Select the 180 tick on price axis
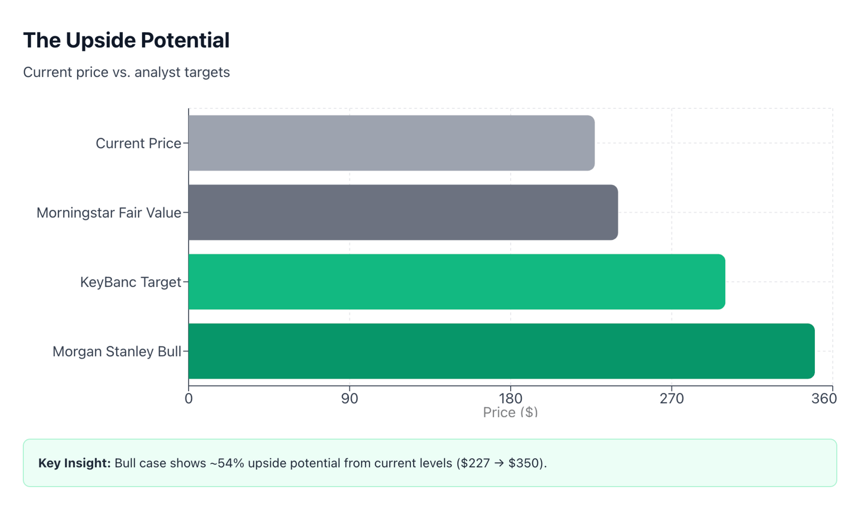 pyautogui.click(x=510, y=398)
